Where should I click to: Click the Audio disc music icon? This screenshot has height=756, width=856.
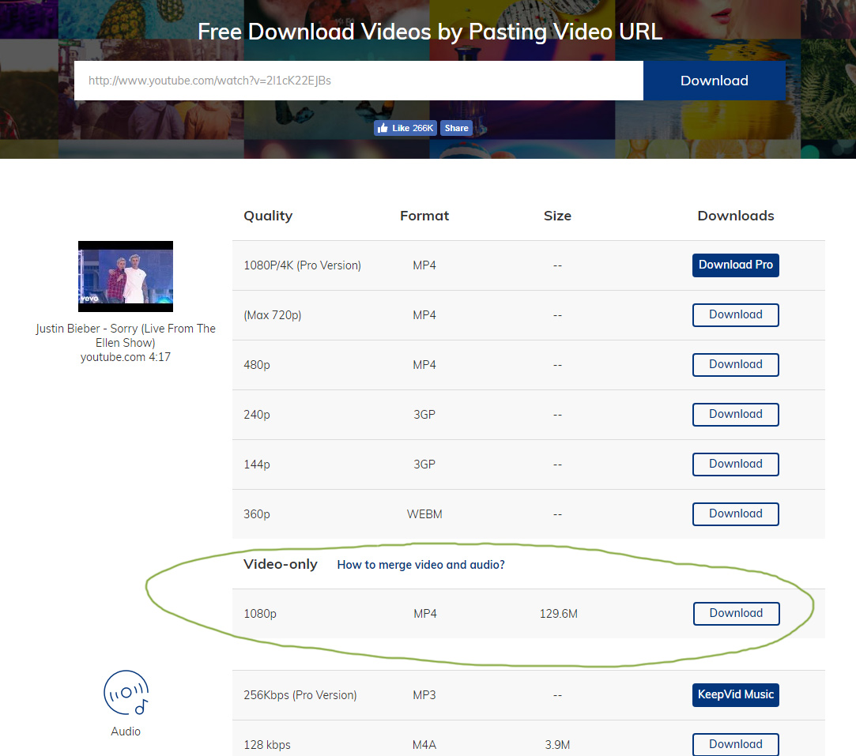click(x=126, y=693)
